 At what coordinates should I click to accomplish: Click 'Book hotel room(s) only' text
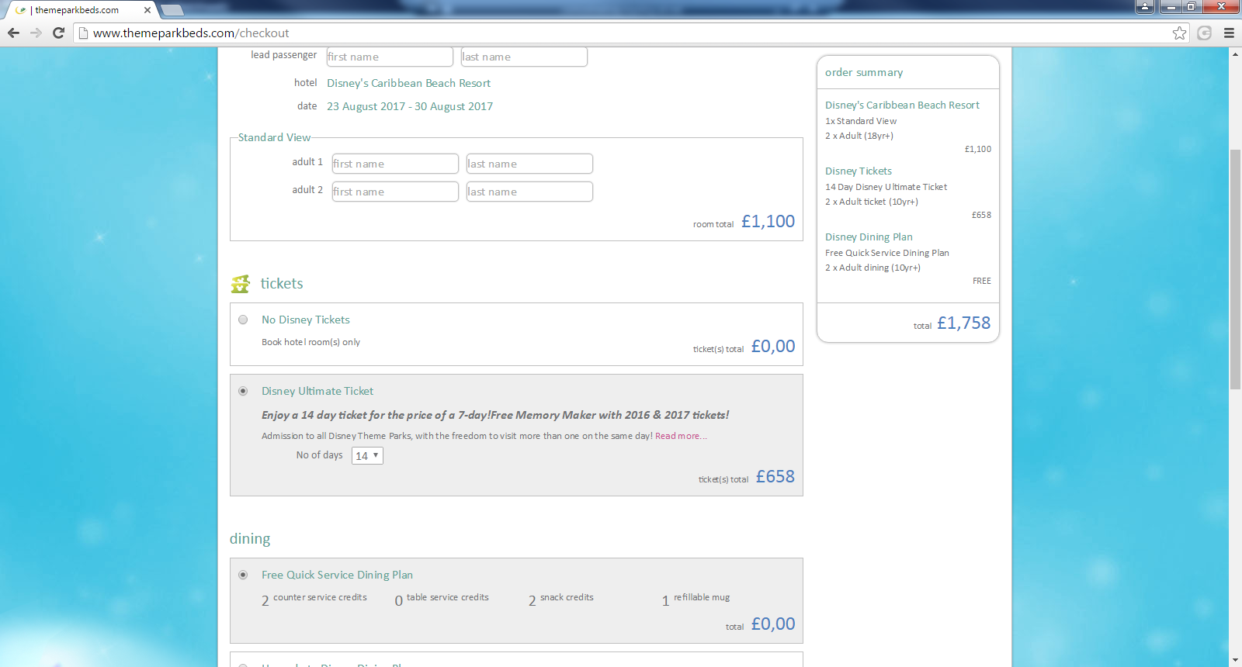(x=310, y=342)
